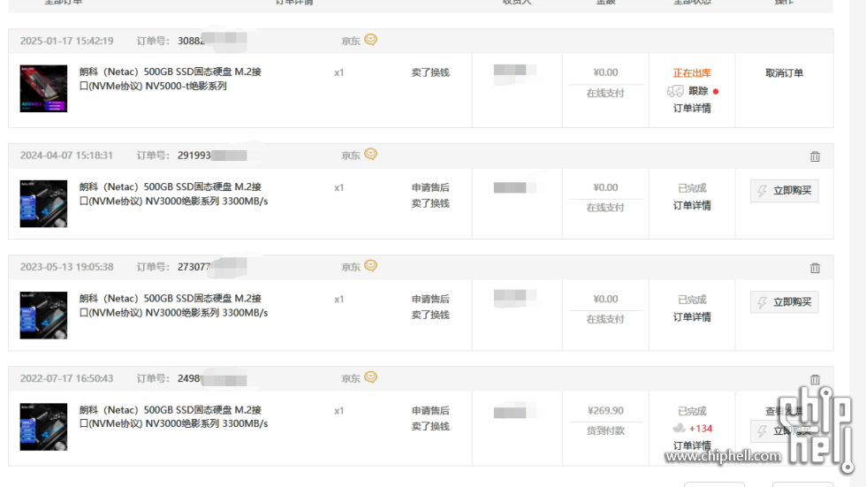
Task: Contact JD support icon on 2024-04-07 order
Action: tap(370, 154)
